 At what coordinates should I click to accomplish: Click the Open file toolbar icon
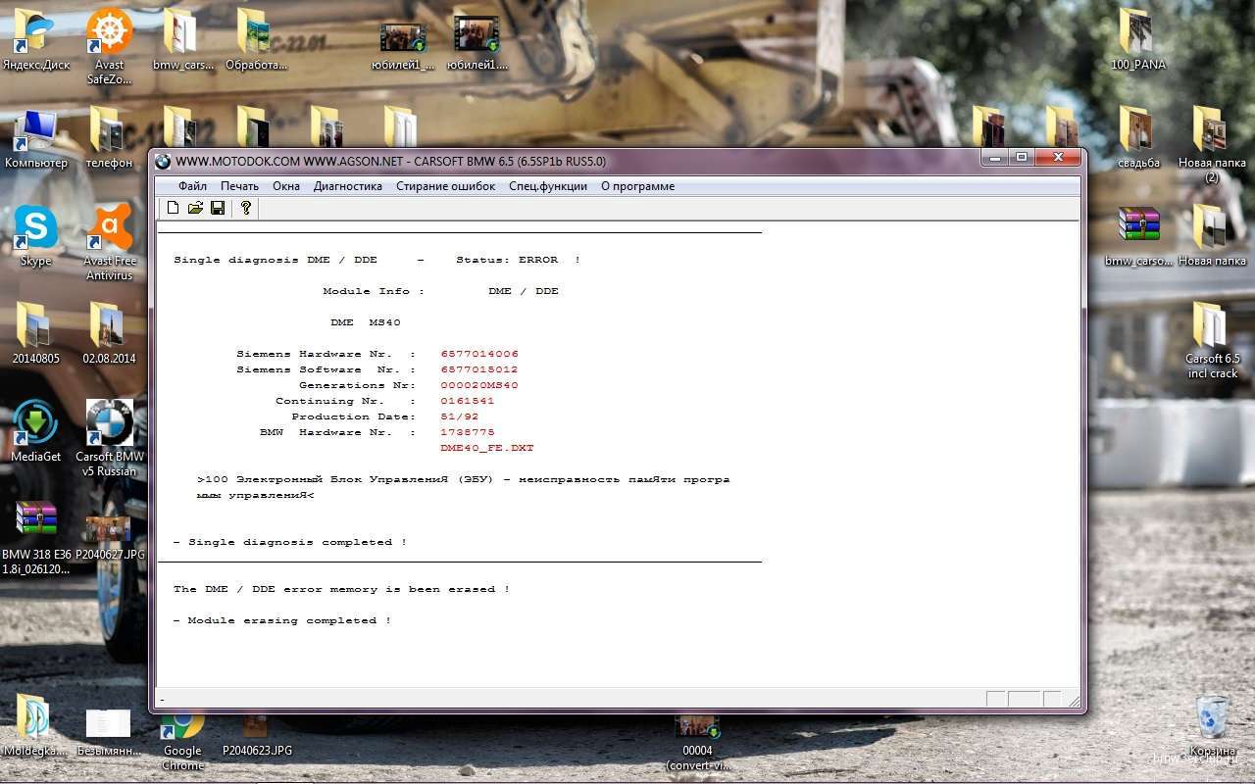195,208
